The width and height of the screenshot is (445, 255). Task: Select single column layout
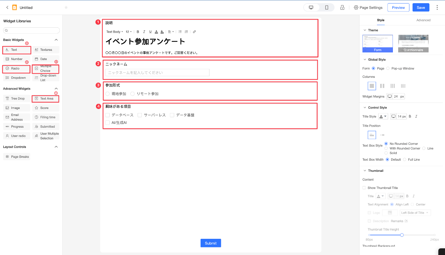[x=372, y=86]
